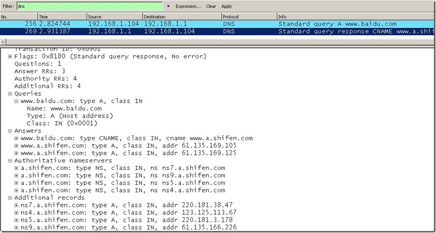Click the dns filter input field
Image resolution: width=436 pixels, height=233 pixels.
click(x=89, y=6)
